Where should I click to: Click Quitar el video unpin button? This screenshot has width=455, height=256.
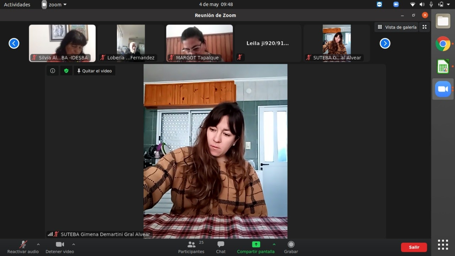(x=95, y=71)
